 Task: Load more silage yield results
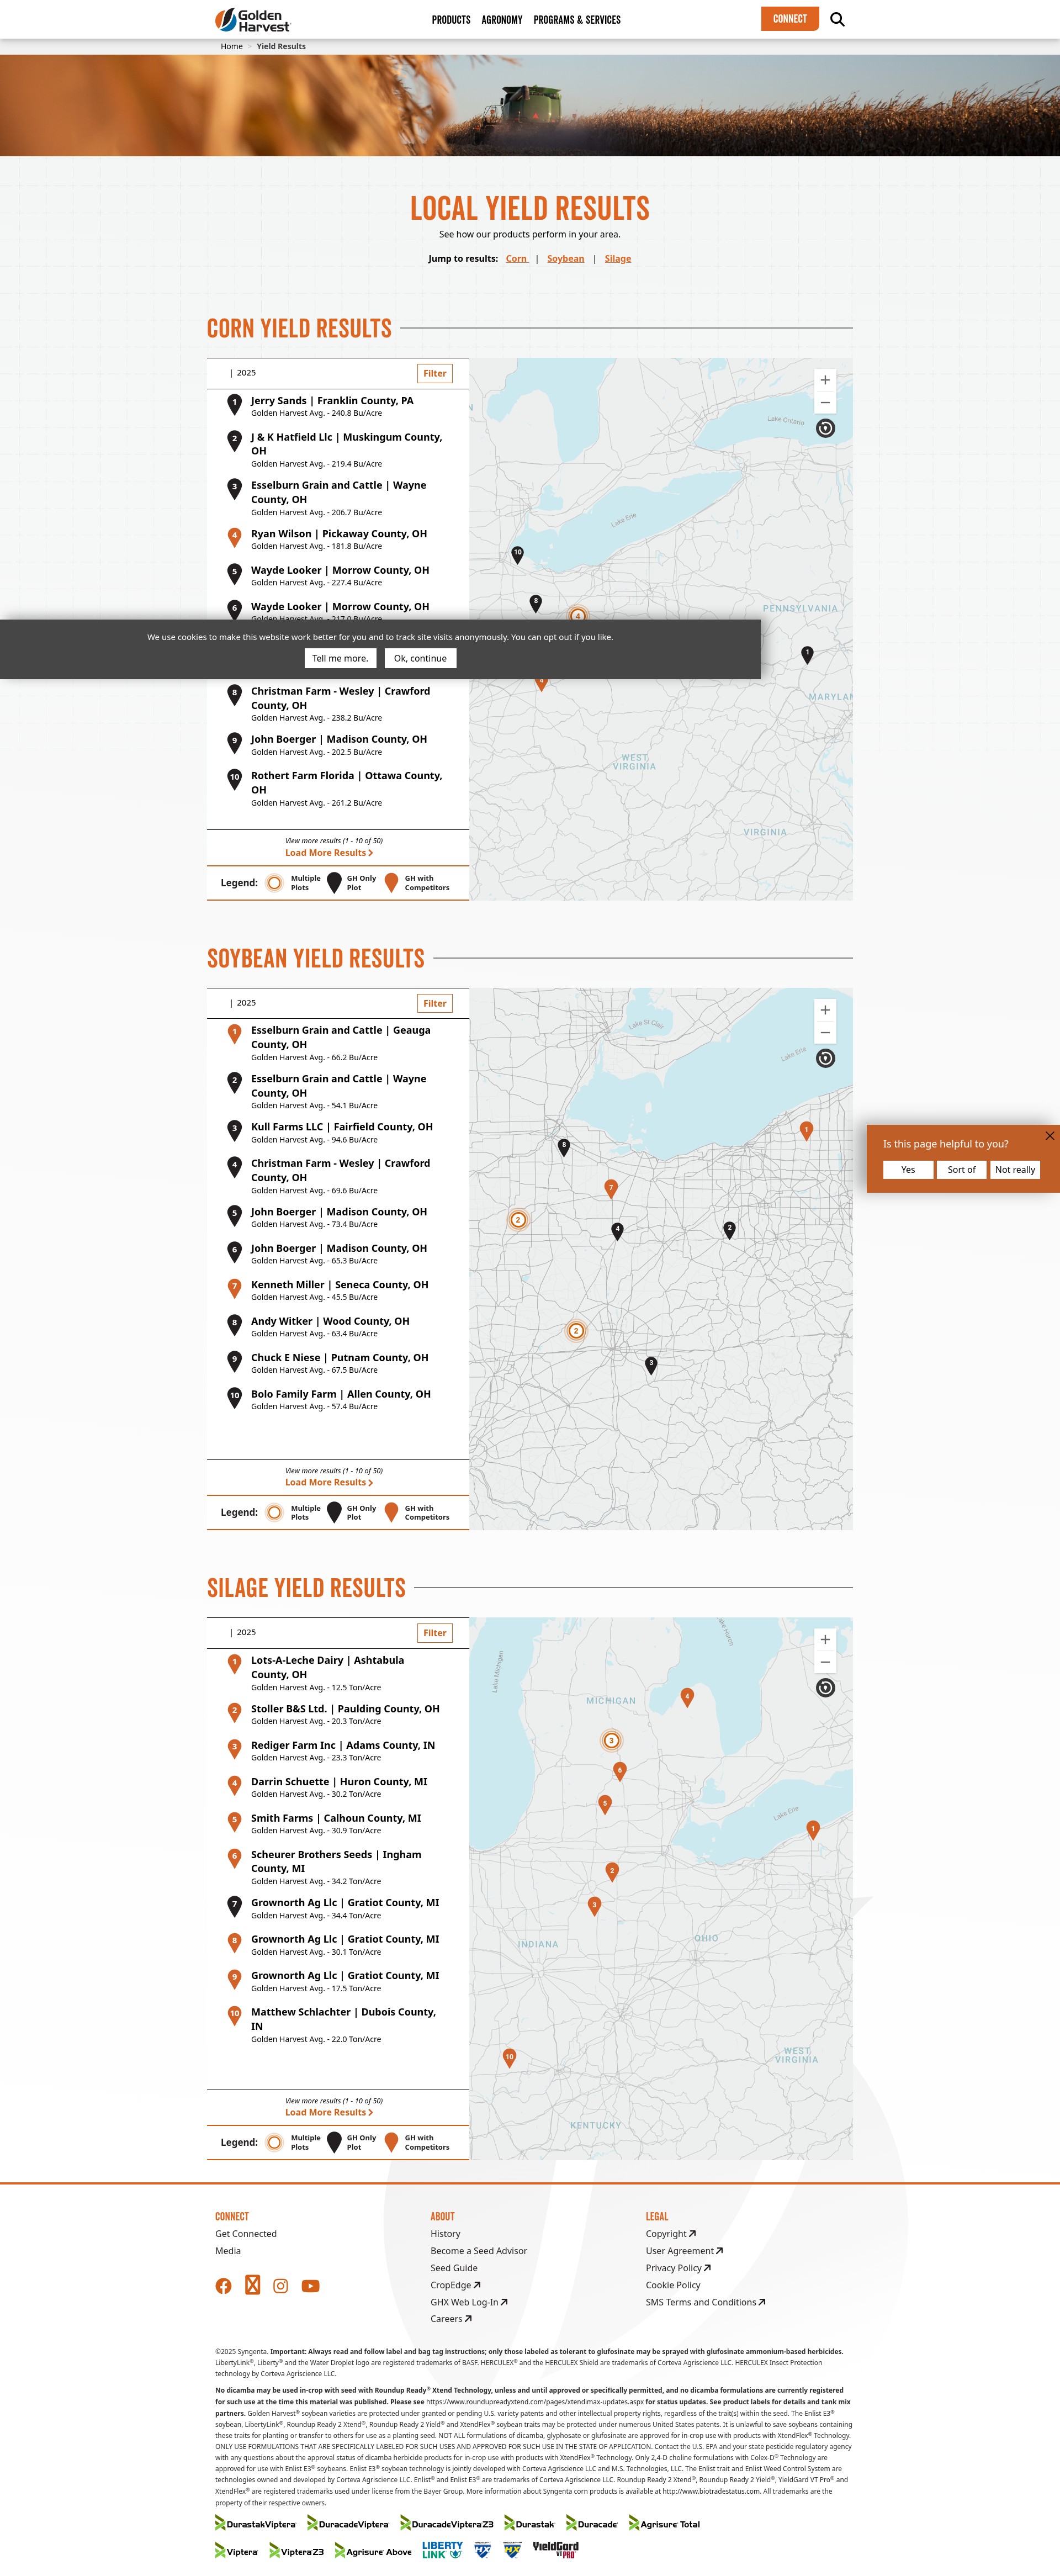[x=329, y=2112]
